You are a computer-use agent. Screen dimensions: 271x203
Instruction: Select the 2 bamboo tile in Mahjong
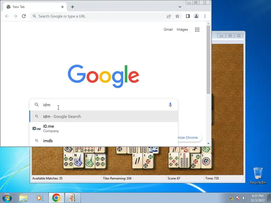pyautogui.click(x=137, y=161)
